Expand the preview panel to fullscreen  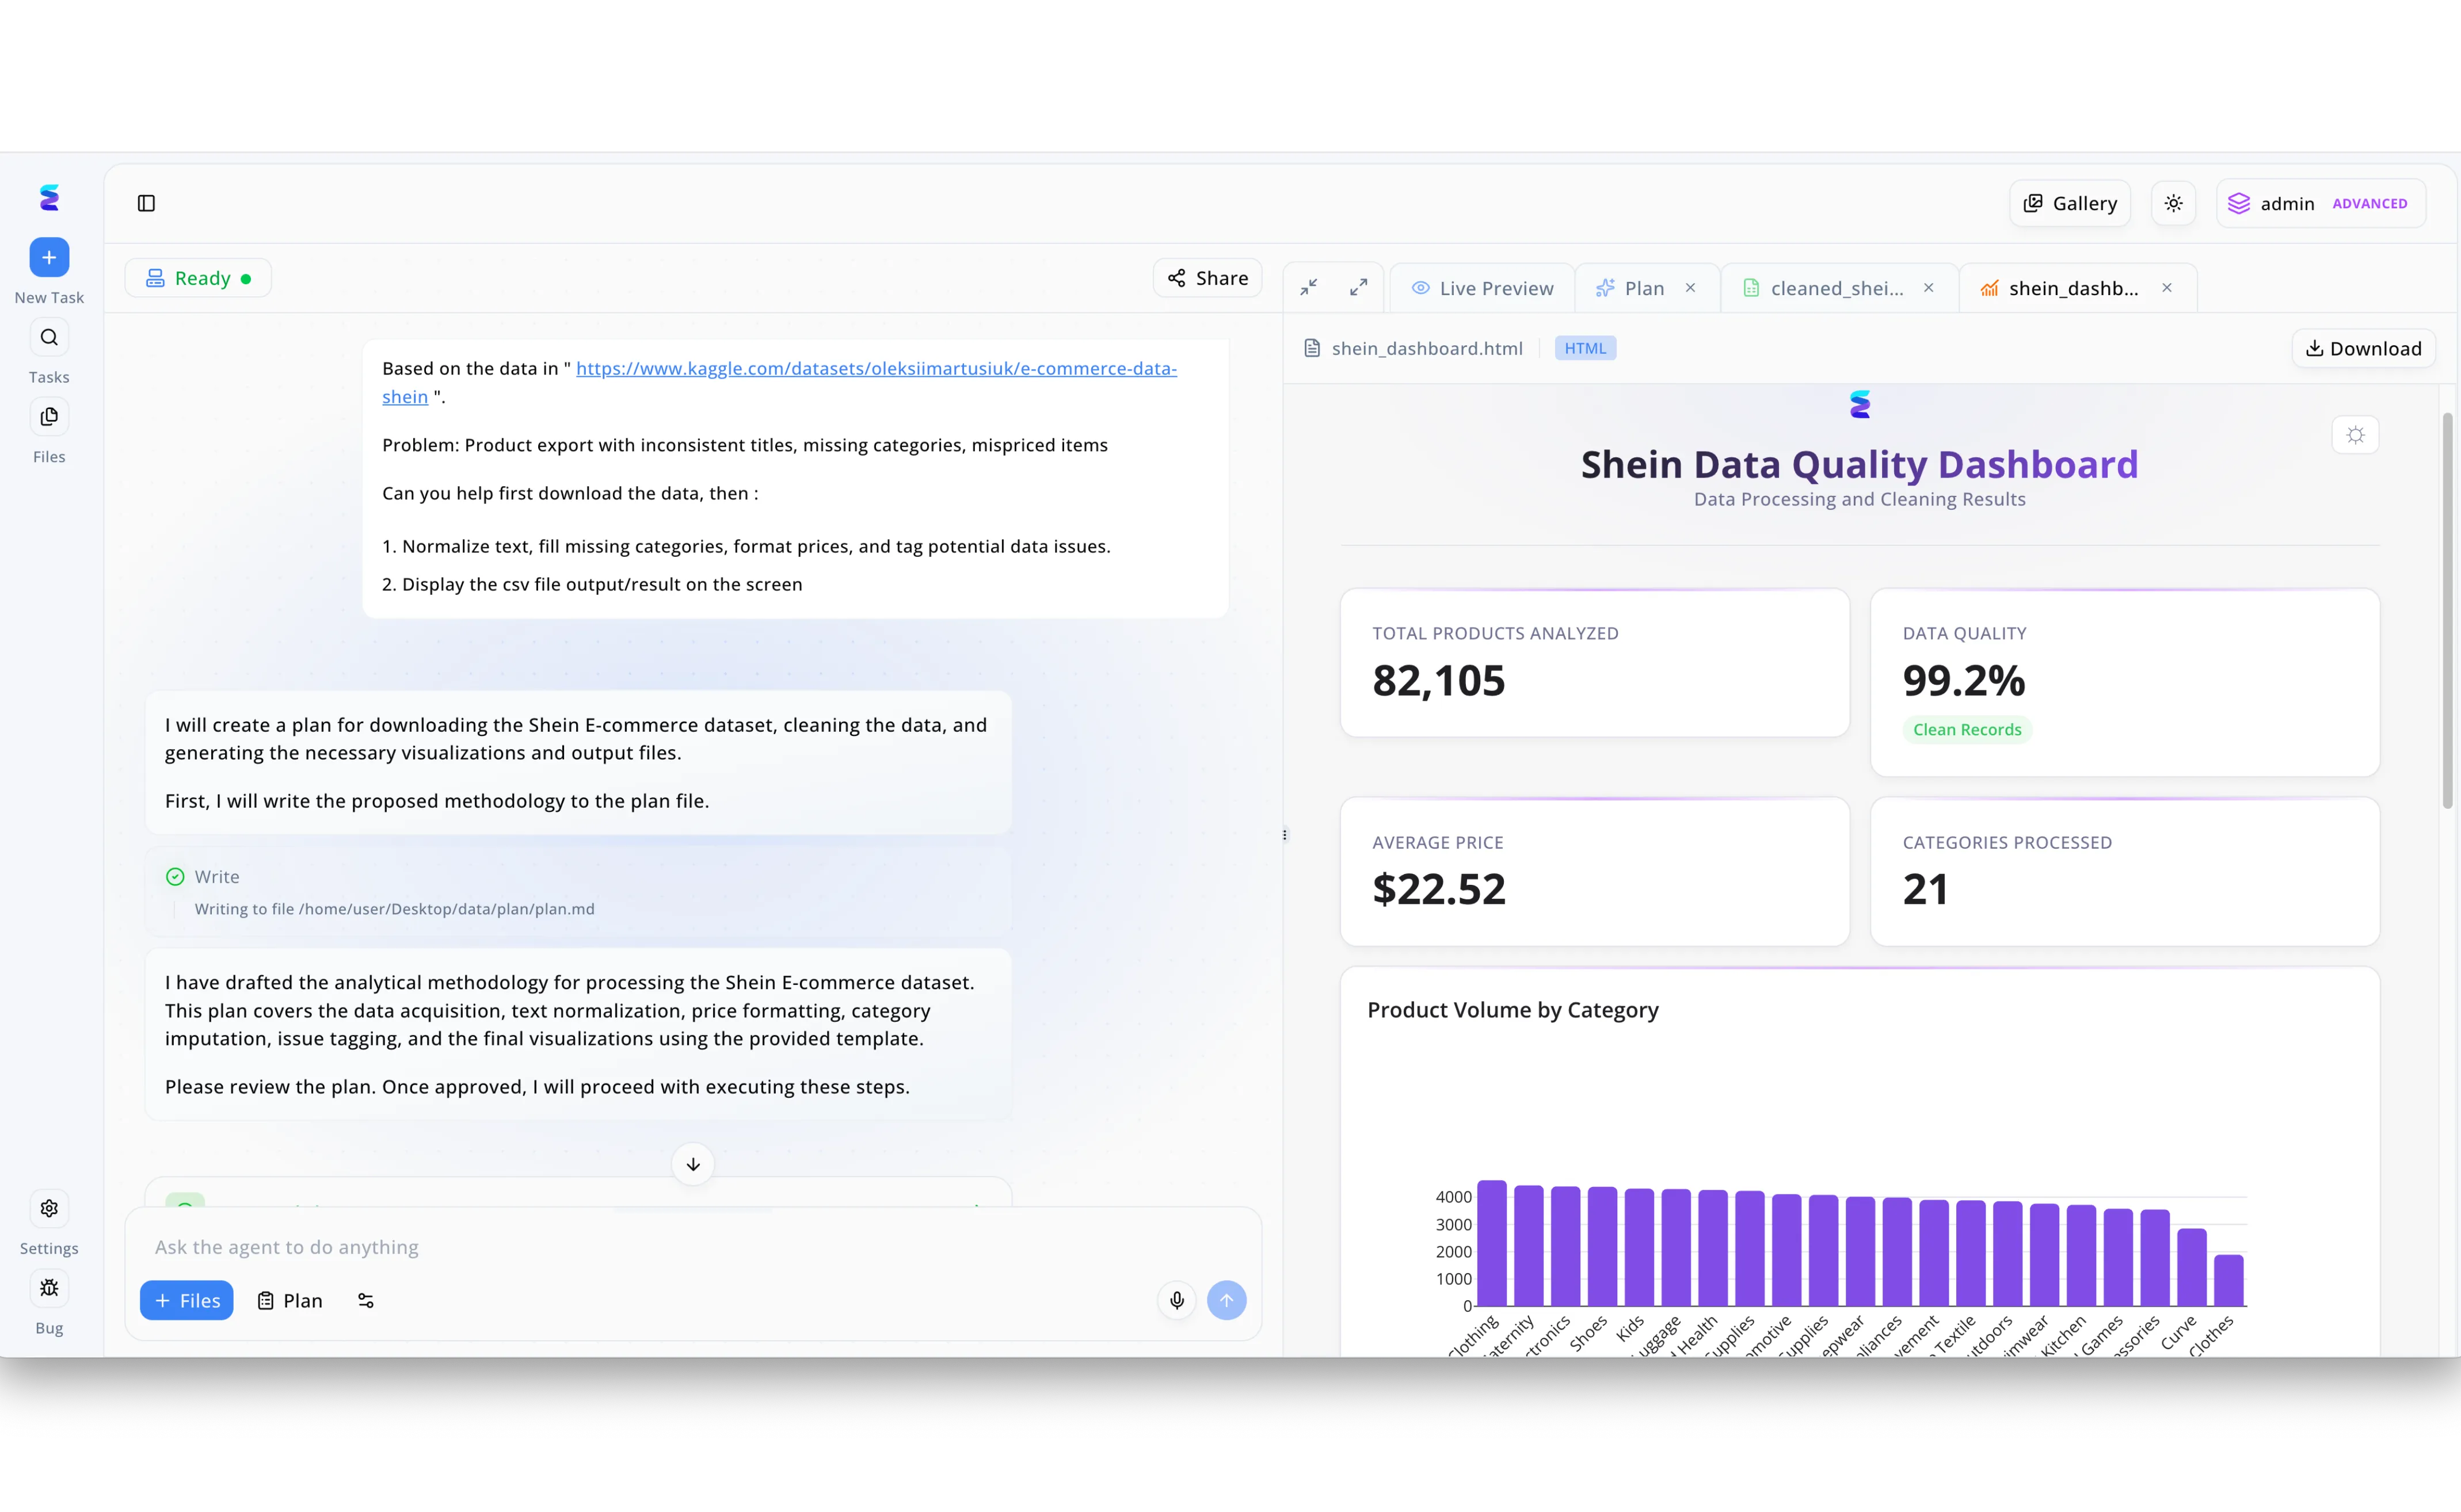point(1358,287)
